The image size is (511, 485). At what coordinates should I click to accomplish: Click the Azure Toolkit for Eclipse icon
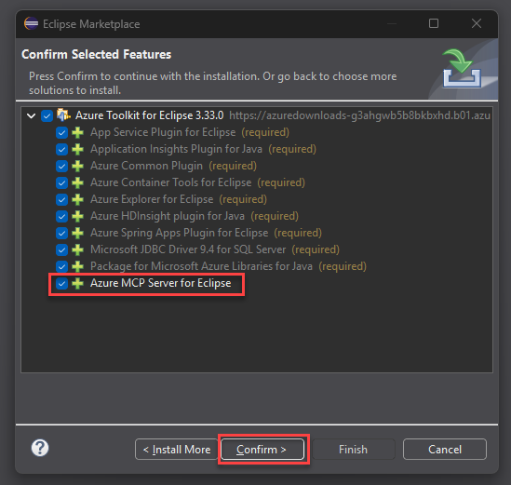63,115
